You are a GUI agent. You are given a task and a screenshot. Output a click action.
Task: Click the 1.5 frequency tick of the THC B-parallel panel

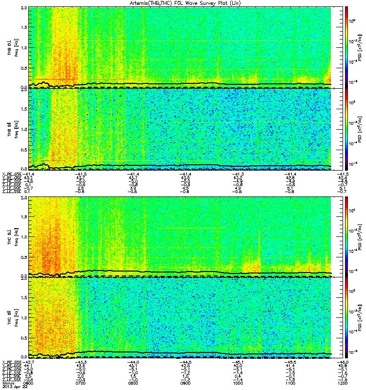pos(24,297)
